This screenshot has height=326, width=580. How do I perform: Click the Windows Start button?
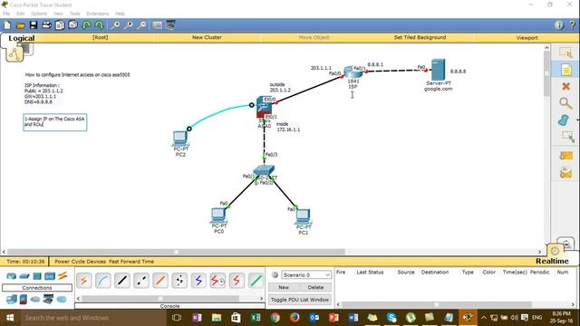(x=10, y=318)
